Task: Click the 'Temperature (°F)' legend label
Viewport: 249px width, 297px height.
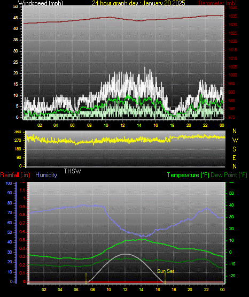Action: point(188,175)
